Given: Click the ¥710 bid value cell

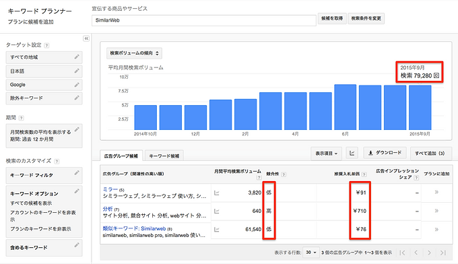Looking at the screenshot, I should click(x=360, y=211).
